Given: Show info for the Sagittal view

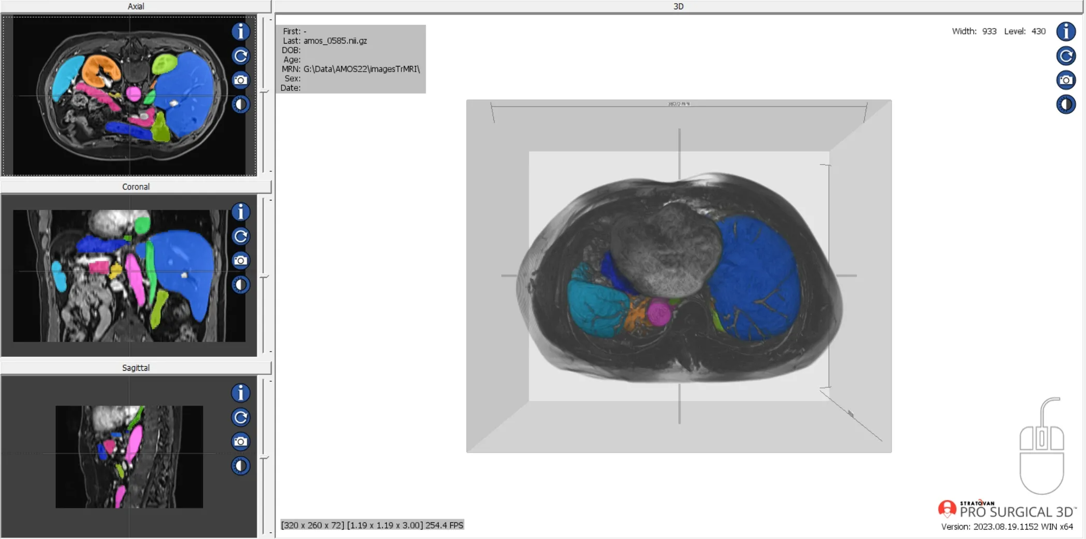Looking at the screenshot, I should click(239, 393).
